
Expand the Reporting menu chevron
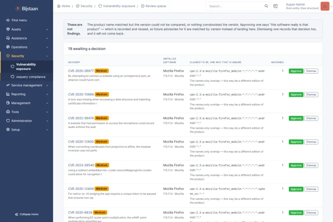[x=47, y=94]
